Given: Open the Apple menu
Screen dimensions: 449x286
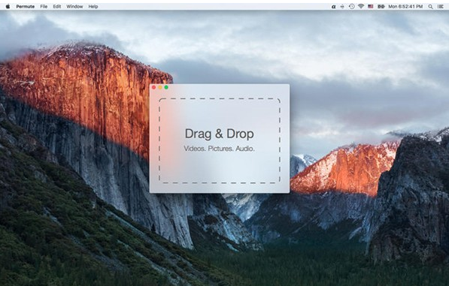Looking at the screenshot, I should 8,6.
